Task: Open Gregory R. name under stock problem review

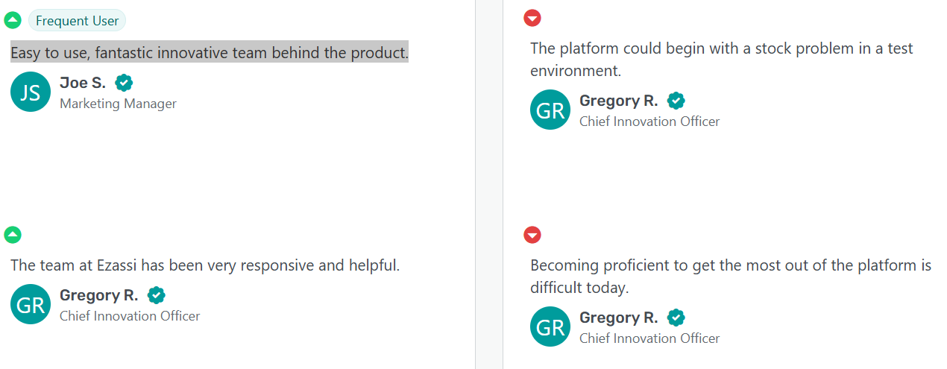Action: [x=619, y=101]
